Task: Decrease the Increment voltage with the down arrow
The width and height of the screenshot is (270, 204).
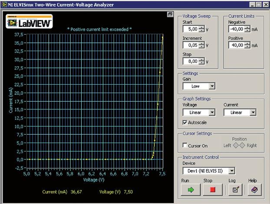Action: (202, 46)
